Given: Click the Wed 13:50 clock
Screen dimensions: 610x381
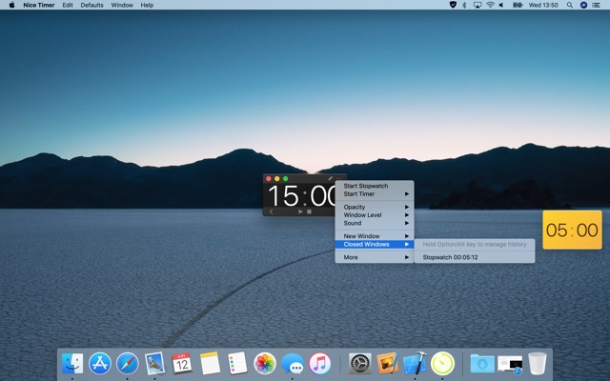Looking at the screenshot, I should pyautogui.click(x=543, y=5).
